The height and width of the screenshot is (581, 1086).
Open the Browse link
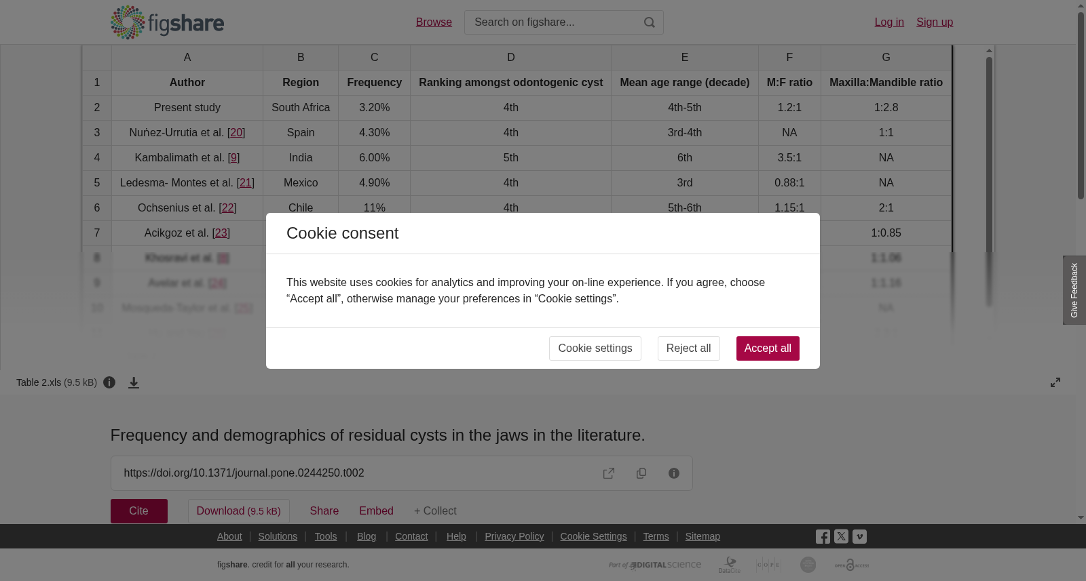434,22
